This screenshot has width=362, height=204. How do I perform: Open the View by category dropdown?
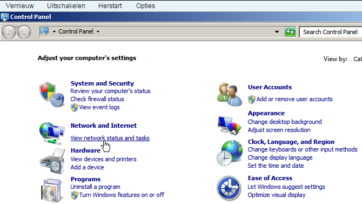358,59
